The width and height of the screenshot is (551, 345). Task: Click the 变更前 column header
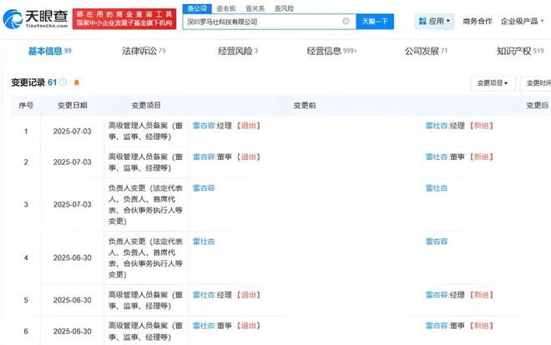tap(305, 106)
